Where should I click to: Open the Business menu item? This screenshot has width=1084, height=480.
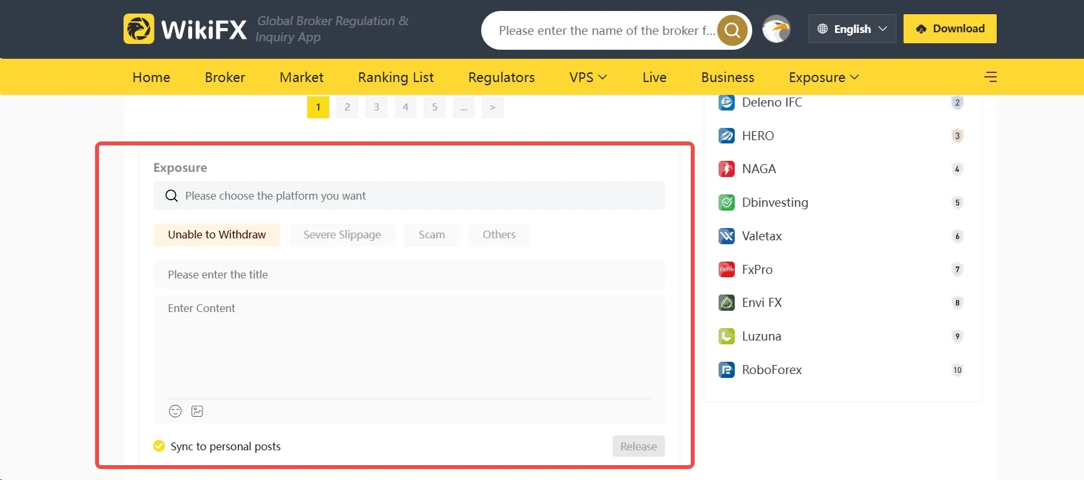click(x=728, y=77)
